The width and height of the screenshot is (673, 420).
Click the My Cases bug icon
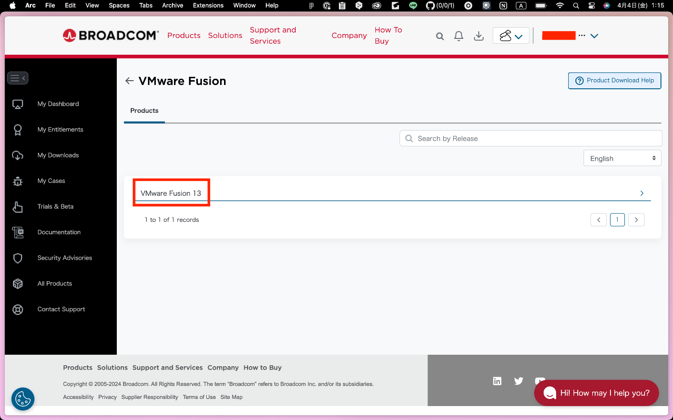(x=18, y=181)
